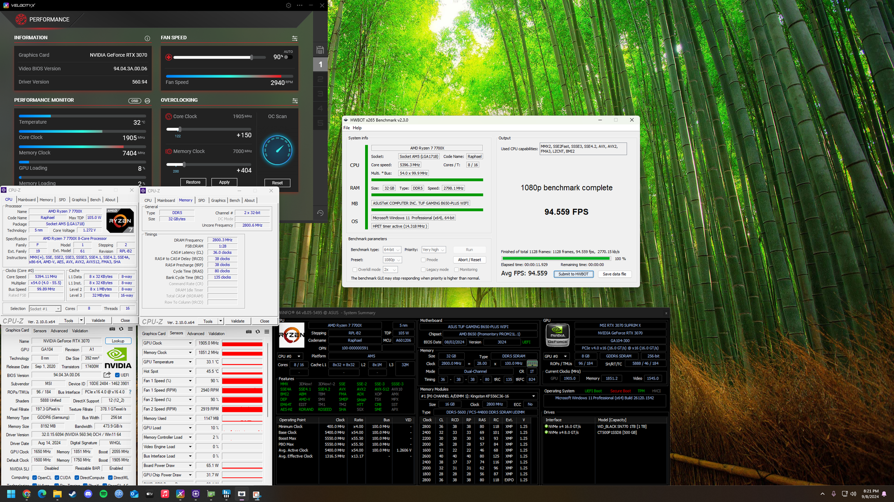Image resolution: width=894 pixels, height=502 pixels.
Task: Open HWiNFO CPU #0 selector dropdown
Action: point(289,356)
